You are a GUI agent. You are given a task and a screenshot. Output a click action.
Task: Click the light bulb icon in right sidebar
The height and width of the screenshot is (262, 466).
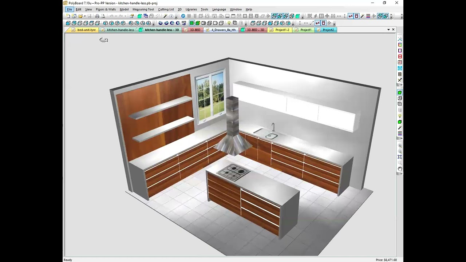point(400,116)
